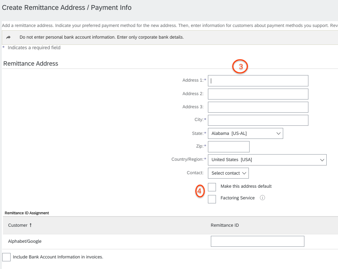Select the City input field
The height and width of the screenshot is (269, 338).
pyautogui.click(x=258, y=120)
